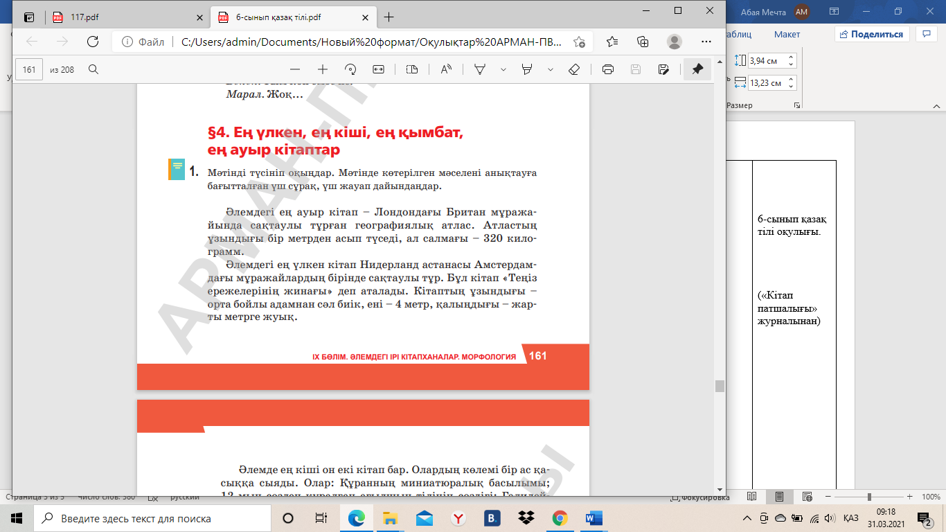
Task: Open the Windows Start menu
Action: pyautogui.click(x=16, y=518)
